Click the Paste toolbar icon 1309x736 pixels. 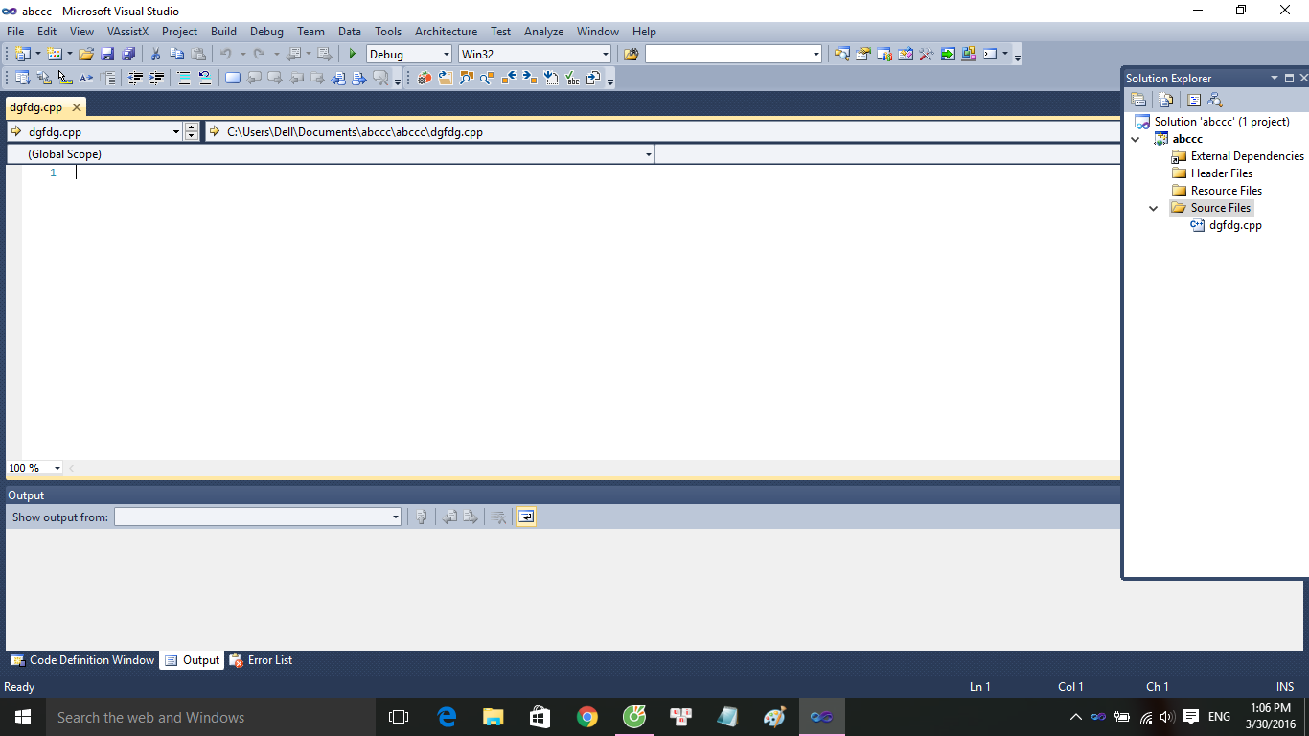198,55
